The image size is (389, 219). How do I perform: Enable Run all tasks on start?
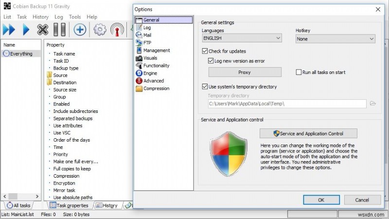click(x=299, y=72)
